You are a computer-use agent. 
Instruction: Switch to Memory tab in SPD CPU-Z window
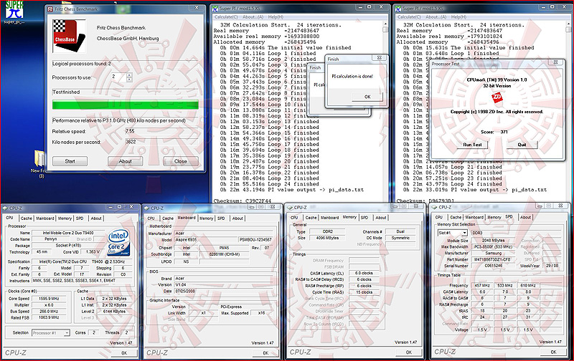(x=494, y=217)
